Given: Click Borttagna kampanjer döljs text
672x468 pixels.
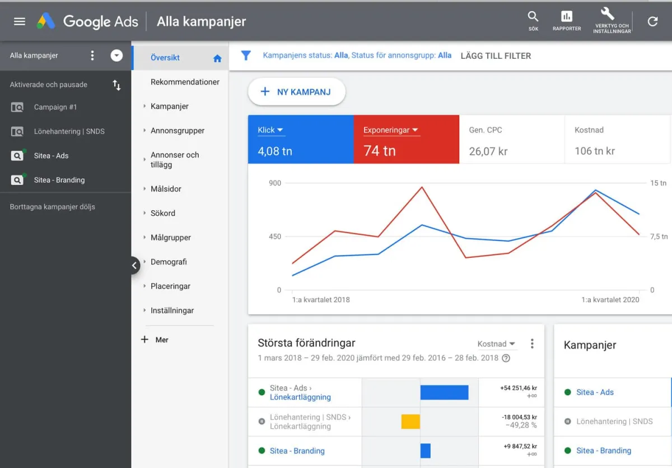Looking at the screenshot, I should click(53, 207).
